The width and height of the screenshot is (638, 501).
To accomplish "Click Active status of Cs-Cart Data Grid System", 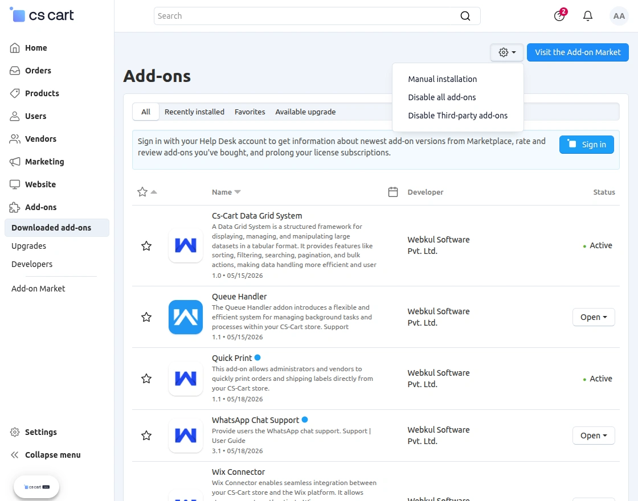I will coord(598,245).
